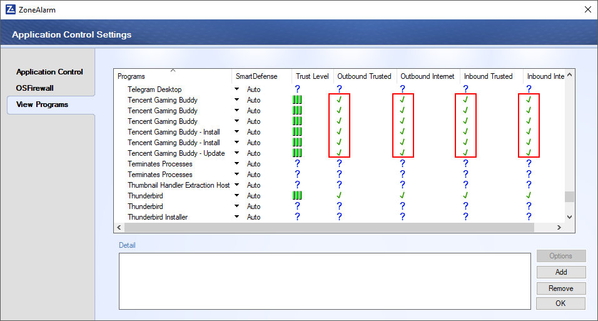Click 'Auto' SmartDefense value for Thunderbird Installer

click(253, 217)
